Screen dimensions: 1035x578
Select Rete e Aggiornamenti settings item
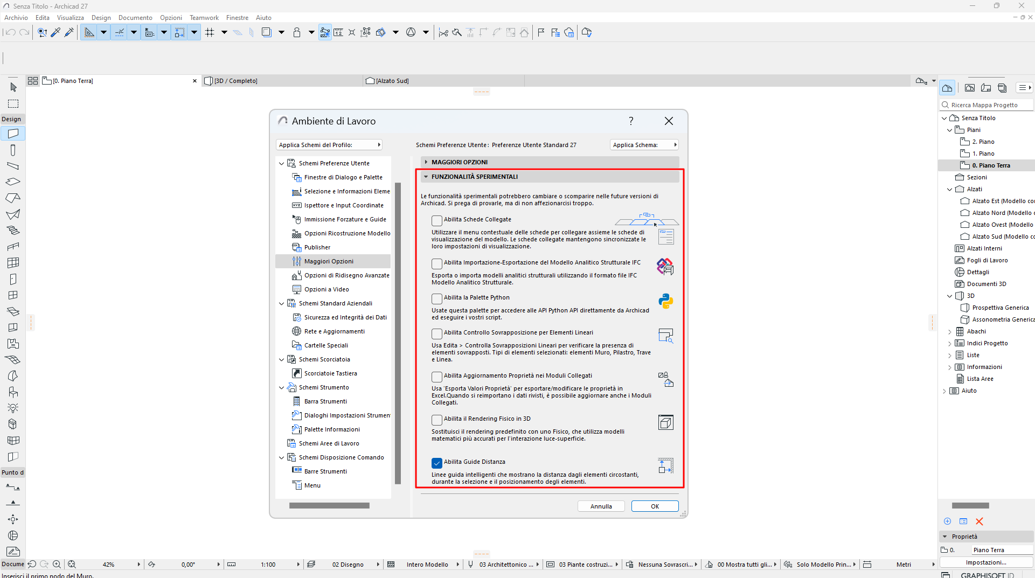tap(334, 331)
